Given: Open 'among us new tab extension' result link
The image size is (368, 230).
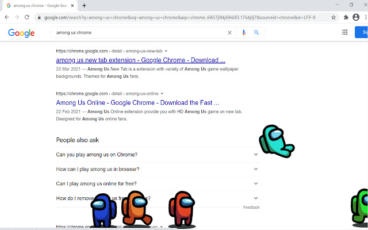Looking at the screenshot, I should point(140,60).
